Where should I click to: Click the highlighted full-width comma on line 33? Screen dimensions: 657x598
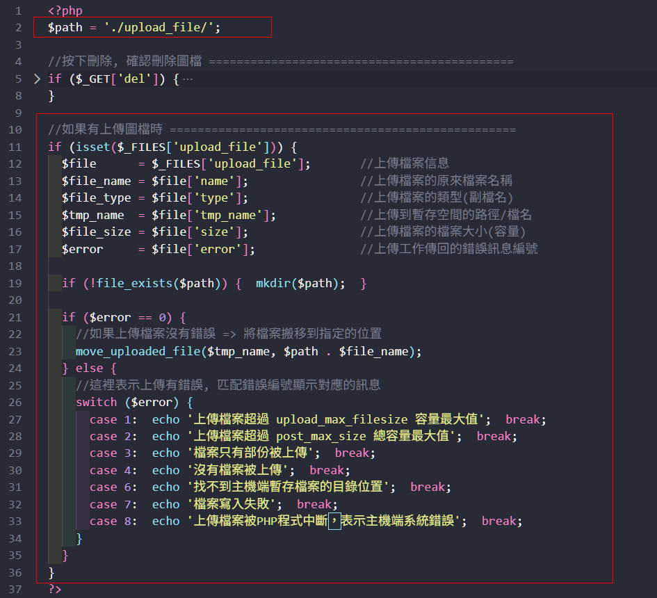pos(334,521)
